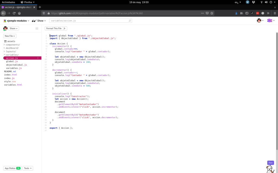278x173 pixels.
Task: Click the purple New button bottom right
Action: [x=270, y=163]
